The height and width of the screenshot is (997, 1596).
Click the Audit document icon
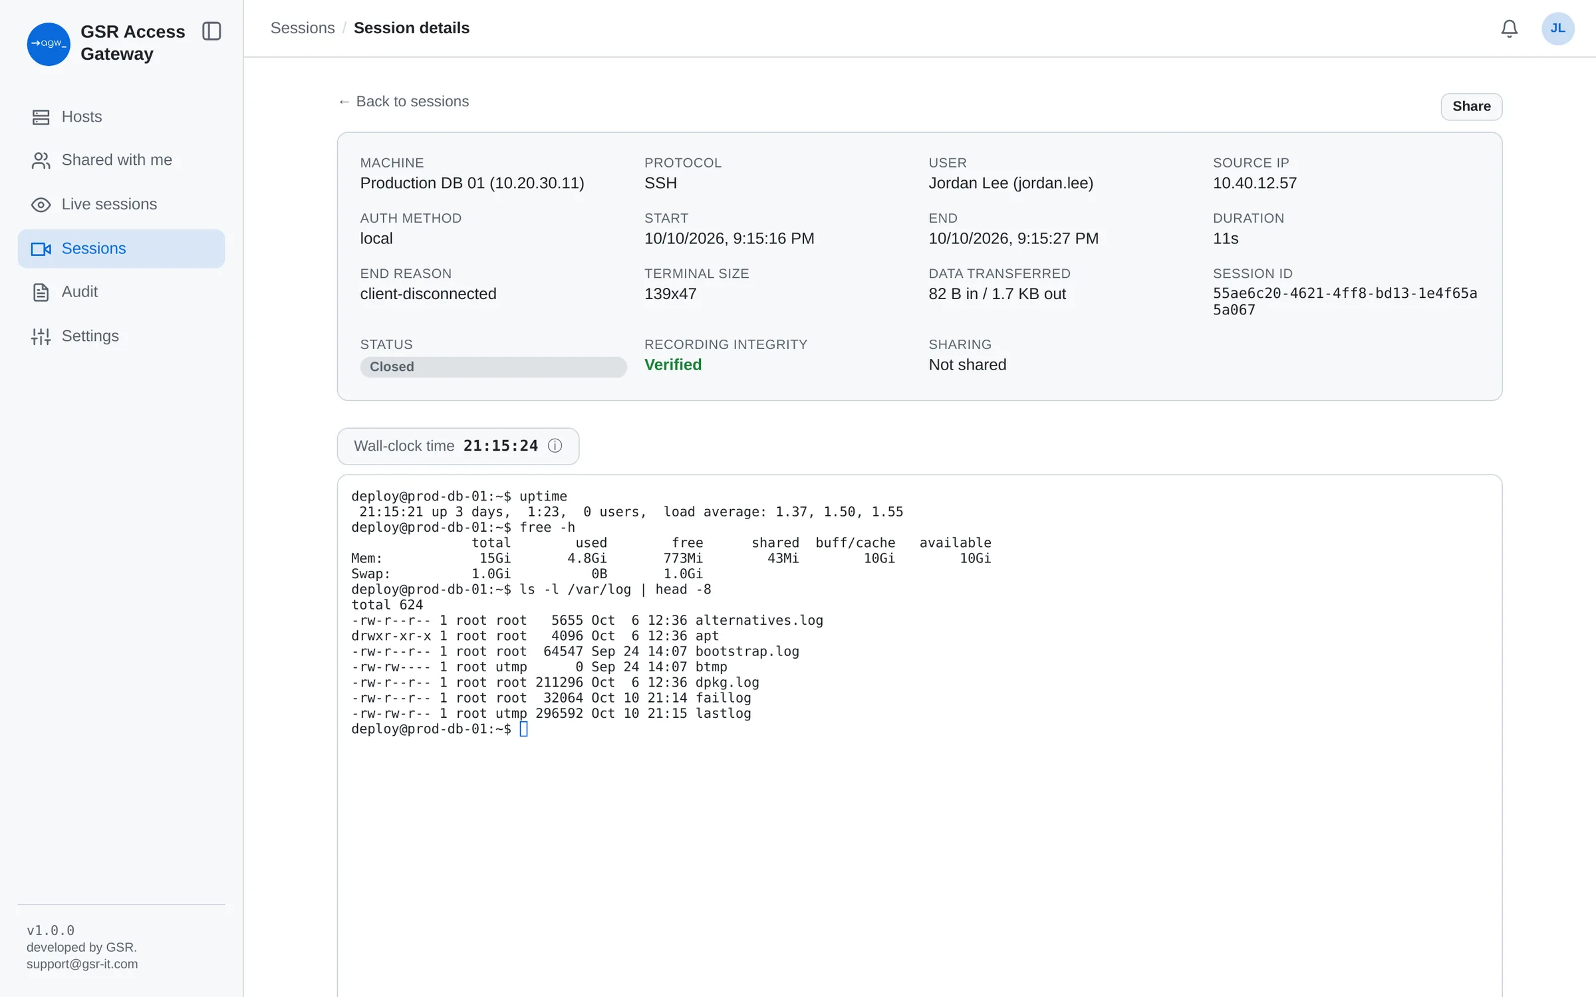pyautogui.click(x=41, y=292)
